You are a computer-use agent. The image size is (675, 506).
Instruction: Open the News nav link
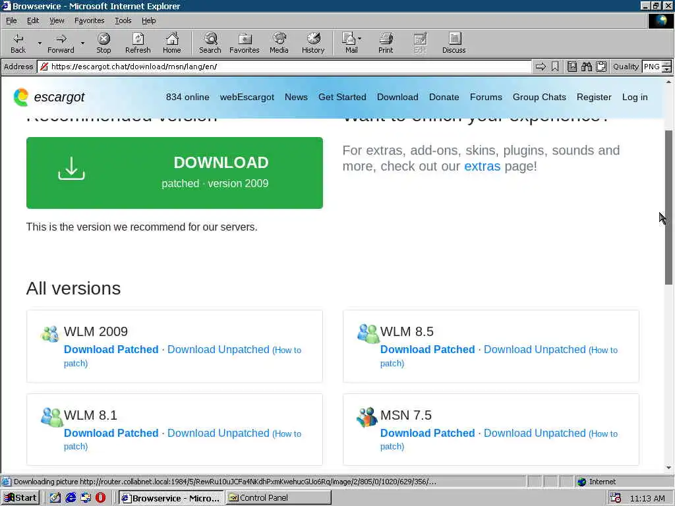click(296, 98)
